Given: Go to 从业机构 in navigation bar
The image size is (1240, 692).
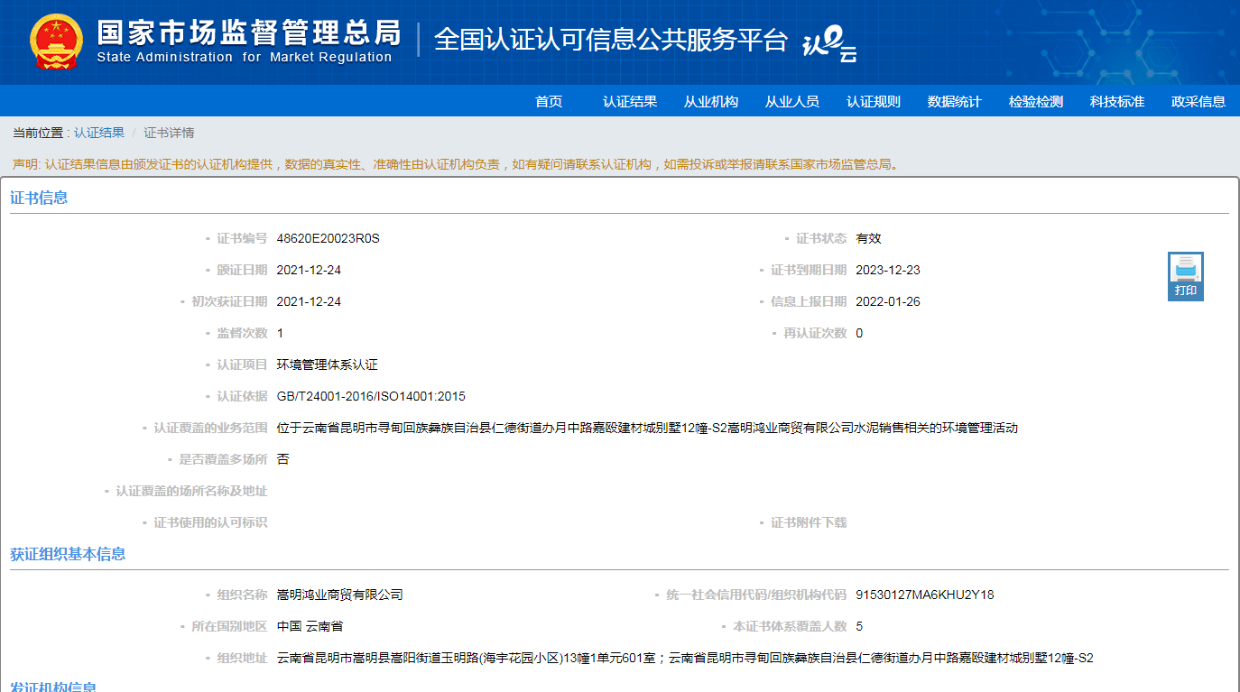Looking at the screenshot, I should (711, 102).
